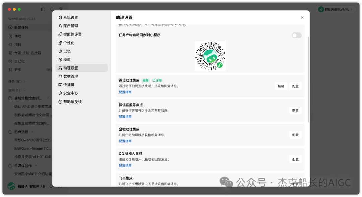Open task 阅读Qwen-Image-3.0...
362x197 pixels.
33,148
